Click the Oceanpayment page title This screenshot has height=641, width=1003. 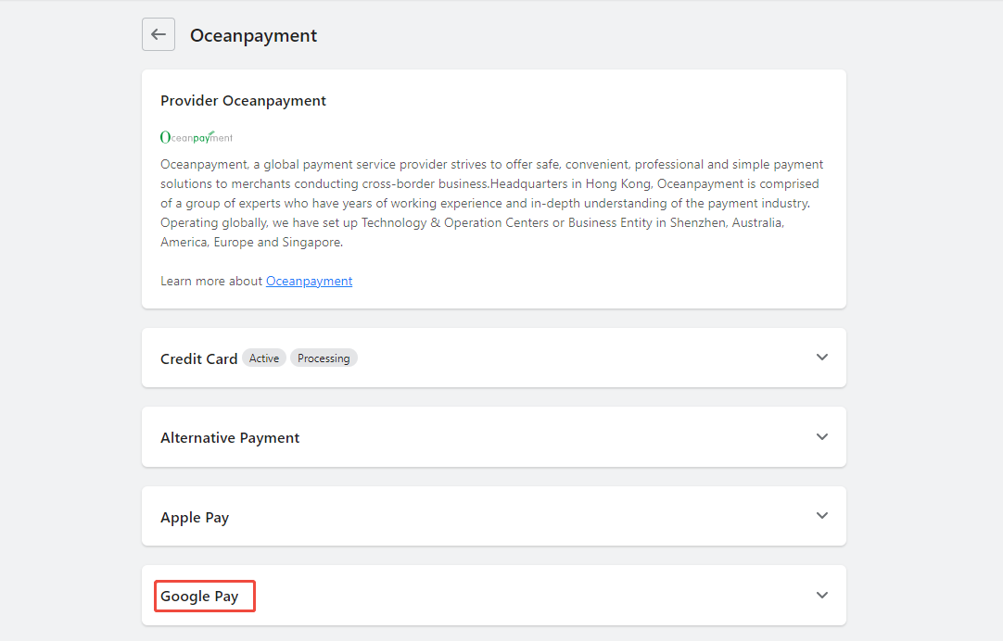point(253,36)
